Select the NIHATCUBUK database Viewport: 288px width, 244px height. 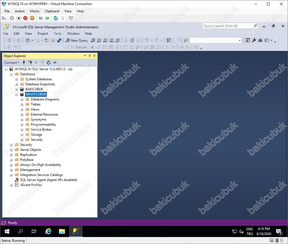pyautogui.click(x=36, y=94)
